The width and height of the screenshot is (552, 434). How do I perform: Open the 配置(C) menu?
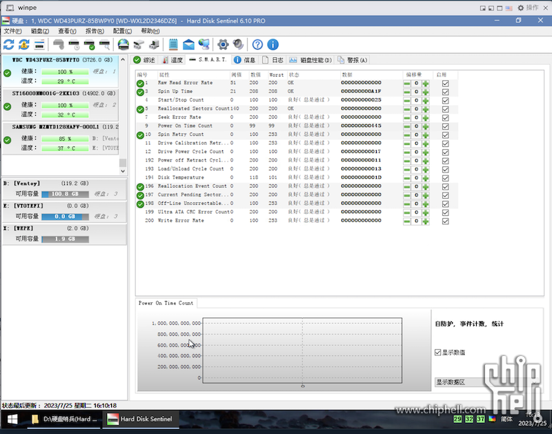click(122, 31)
